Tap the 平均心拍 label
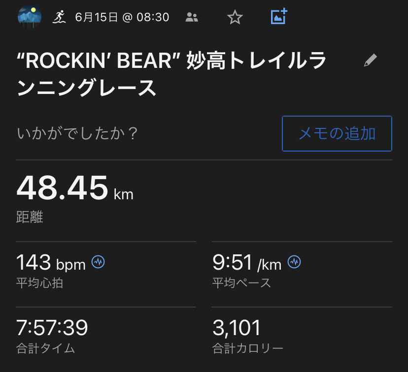408x372 pixels. [40, 283]
